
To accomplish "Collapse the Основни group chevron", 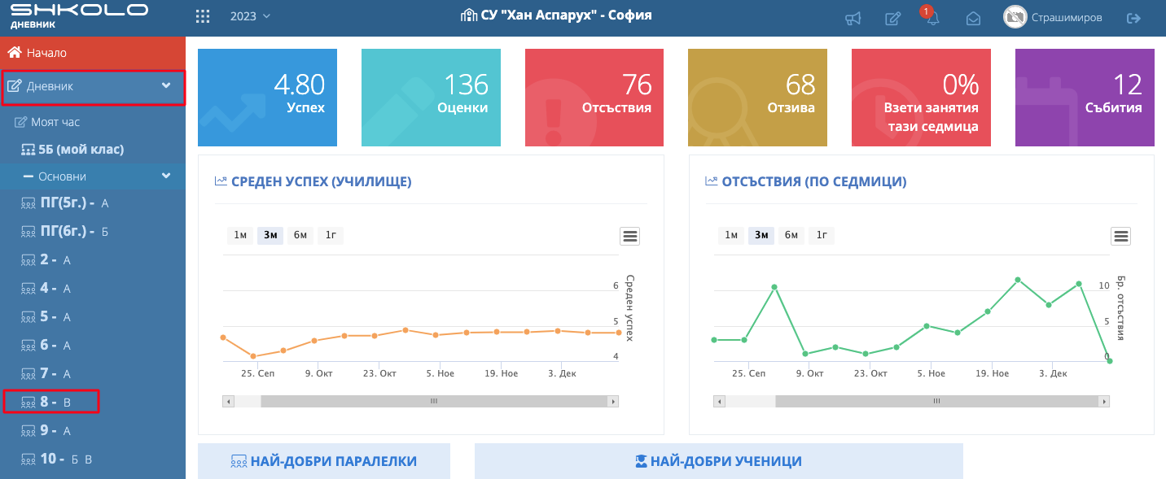I will pyautogui.click(x=166, y=176).
